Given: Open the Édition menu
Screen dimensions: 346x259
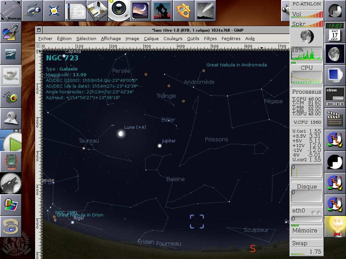Looking at the screenshot, I should point(64,38).
